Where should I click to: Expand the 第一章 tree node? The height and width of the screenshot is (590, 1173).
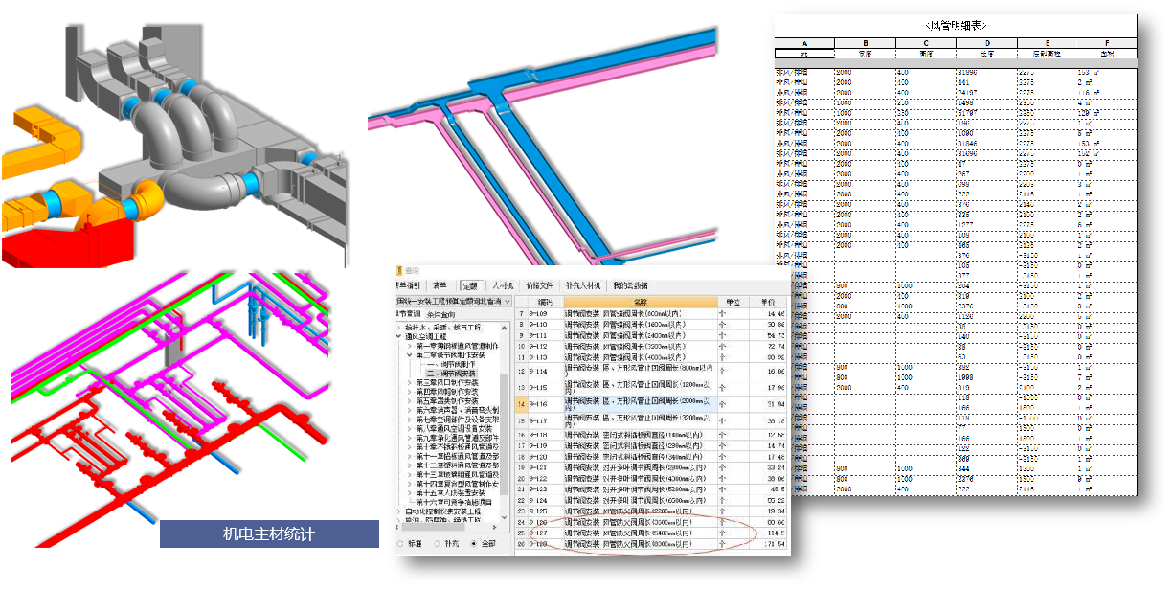click(410, 346)
